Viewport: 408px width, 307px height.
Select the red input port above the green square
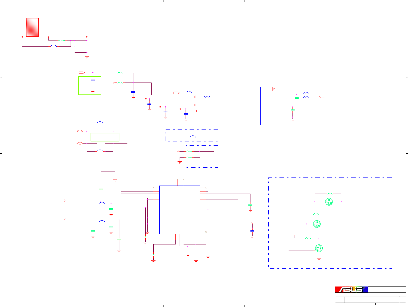[82, 73]
